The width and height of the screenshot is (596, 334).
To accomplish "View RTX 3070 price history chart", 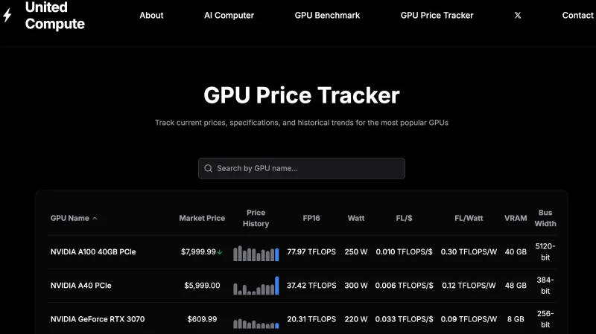I will point(256,323).
